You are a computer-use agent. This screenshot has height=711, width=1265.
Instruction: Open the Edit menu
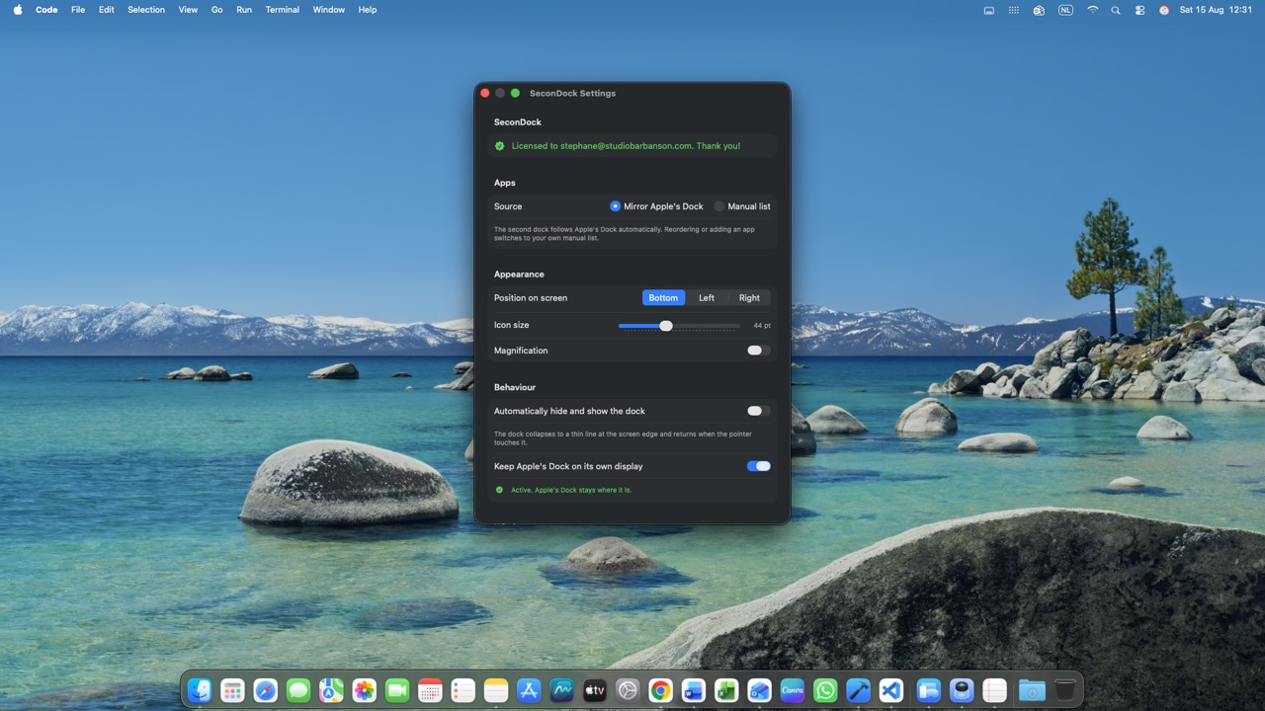point(107,10)
